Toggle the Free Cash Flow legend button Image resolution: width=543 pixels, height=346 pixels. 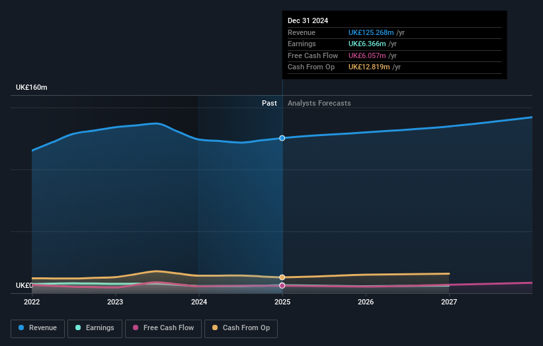pos(163,328)
